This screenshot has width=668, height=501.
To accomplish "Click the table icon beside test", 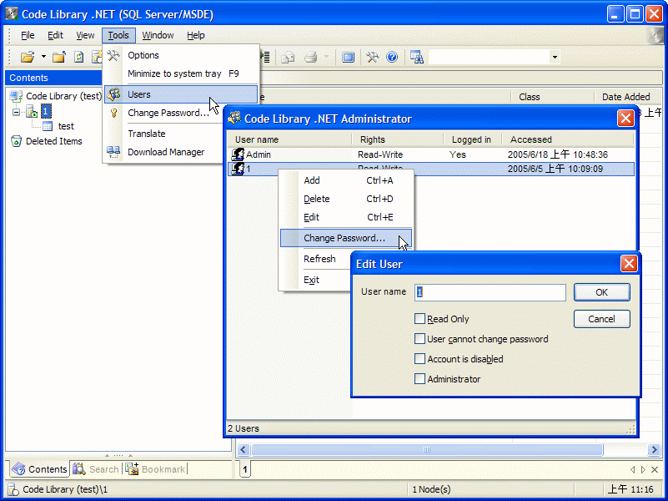I will (x=48, y=126).
